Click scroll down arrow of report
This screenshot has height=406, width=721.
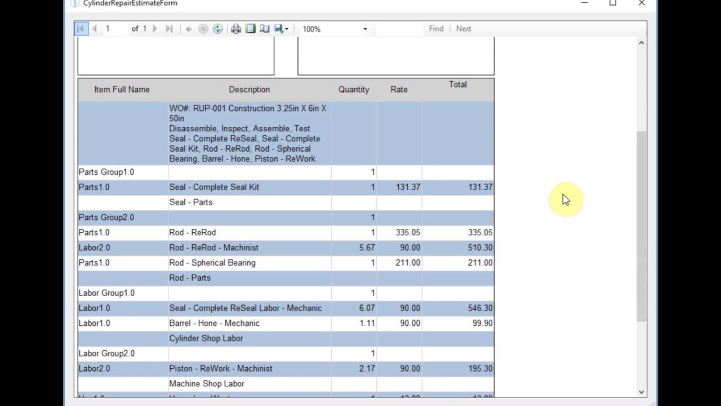(641, 392)
